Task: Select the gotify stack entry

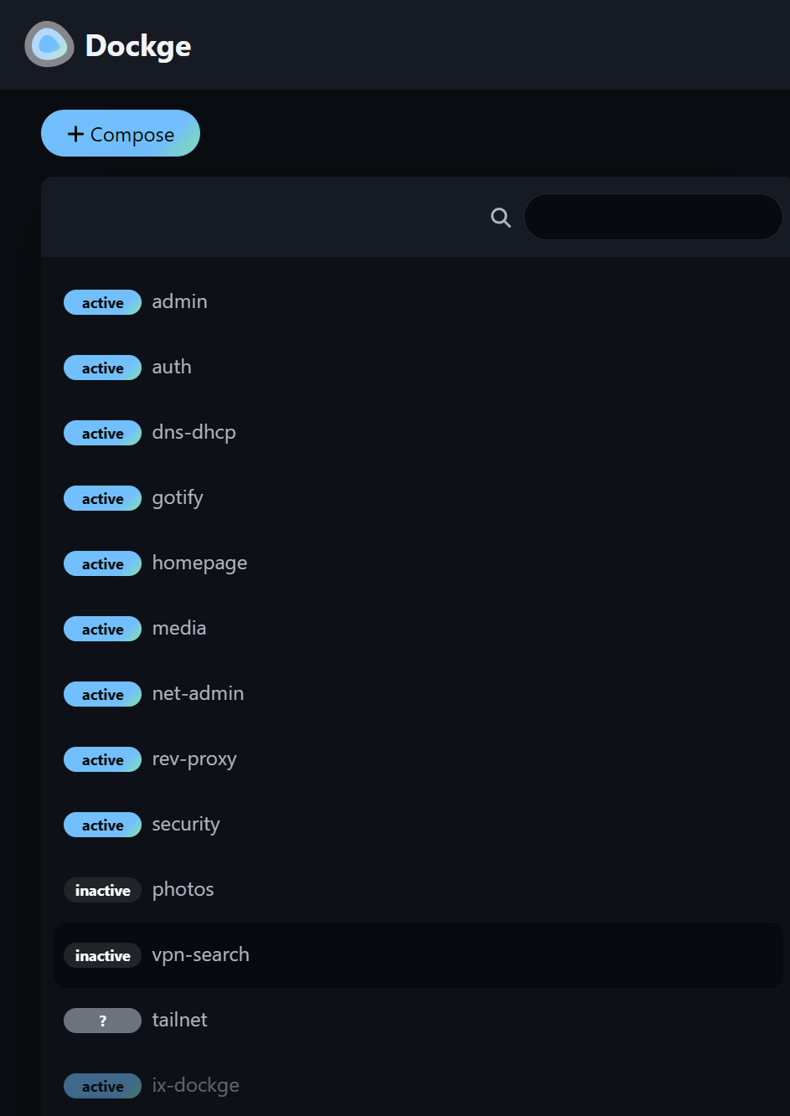Action: [x=178, y=498]
